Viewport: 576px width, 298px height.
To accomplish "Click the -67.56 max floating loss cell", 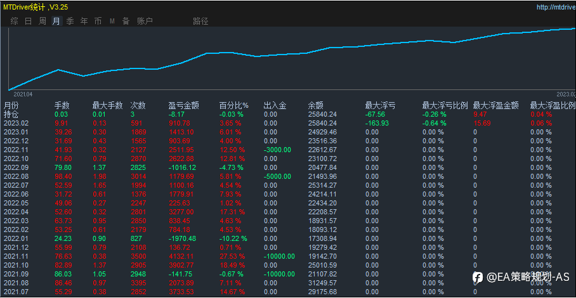I will 376,114.
